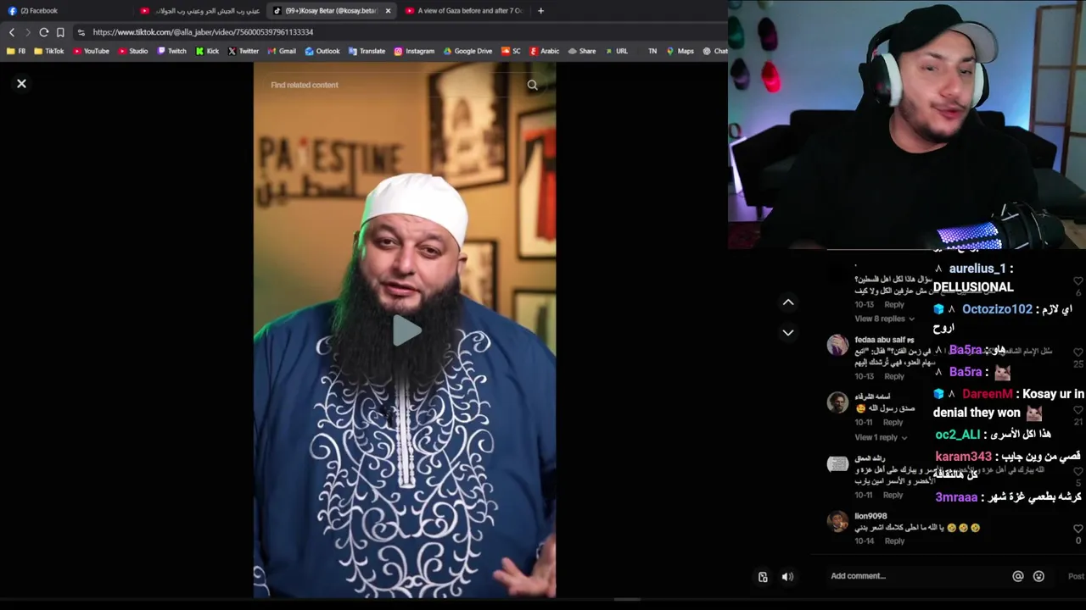Open the Arabic bookmark
The image size is (1086, 610).
point(545,51)
